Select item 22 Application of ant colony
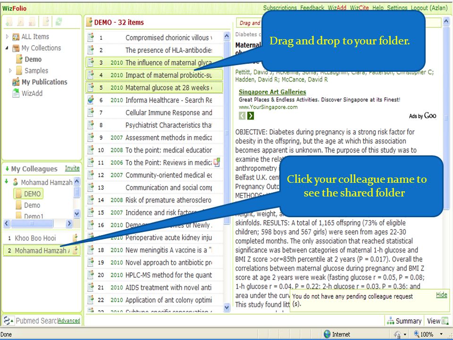The height and width of the screenshot is (340, 453). [154, 300]
